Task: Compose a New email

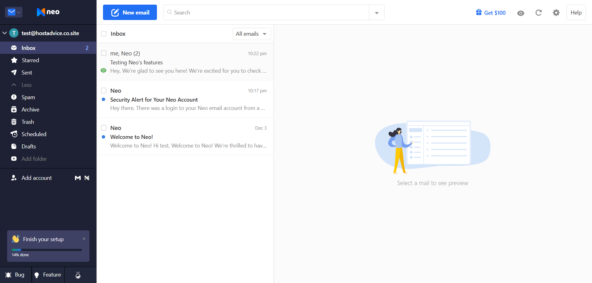Action: coord(130,12)
